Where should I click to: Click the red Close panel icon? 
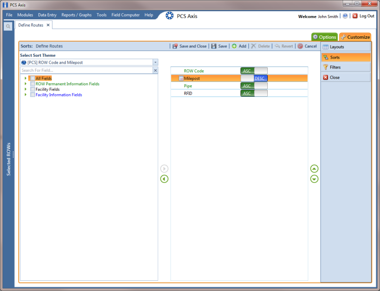tap(326, 78)
